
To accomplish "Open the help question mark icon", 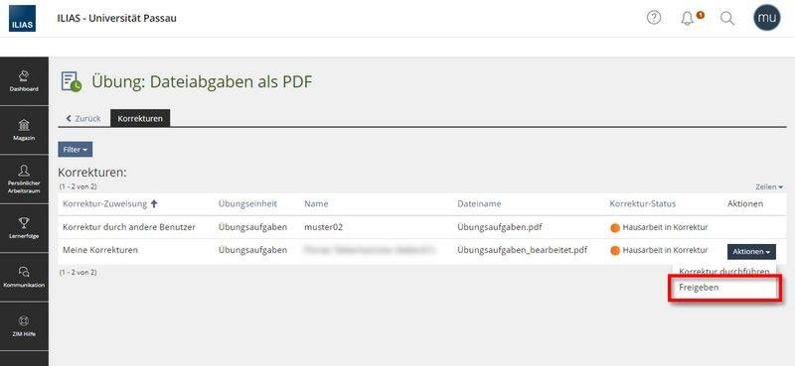I will (x=654, y=18).
